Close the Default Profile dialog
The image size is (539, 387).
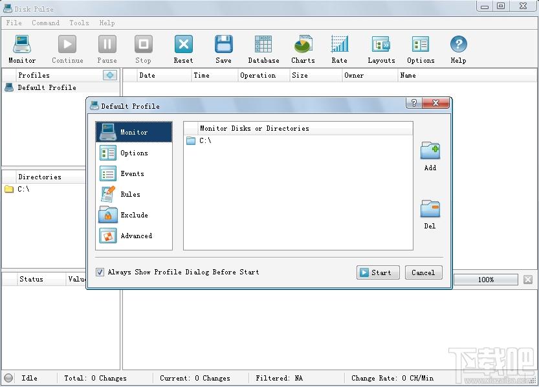(x=435, y=103)
